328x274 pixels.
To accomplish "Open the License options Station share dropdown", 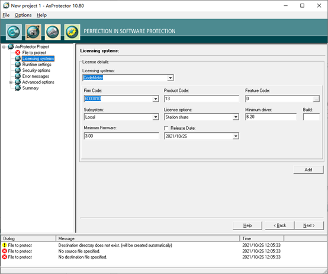I will [236, 117].
